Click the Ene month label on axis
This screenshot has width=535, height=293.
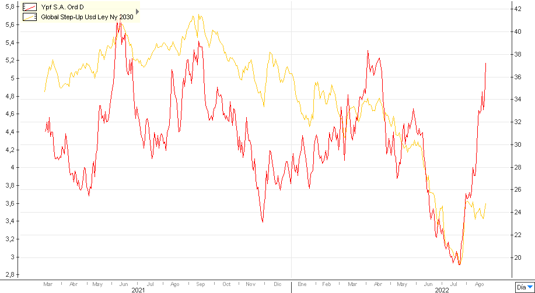[302, 284]
